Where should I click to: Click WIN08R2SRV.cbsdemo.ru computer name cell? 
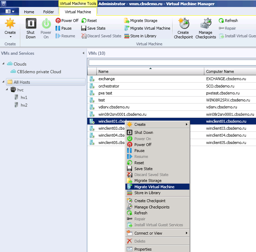tap(228, 100)
